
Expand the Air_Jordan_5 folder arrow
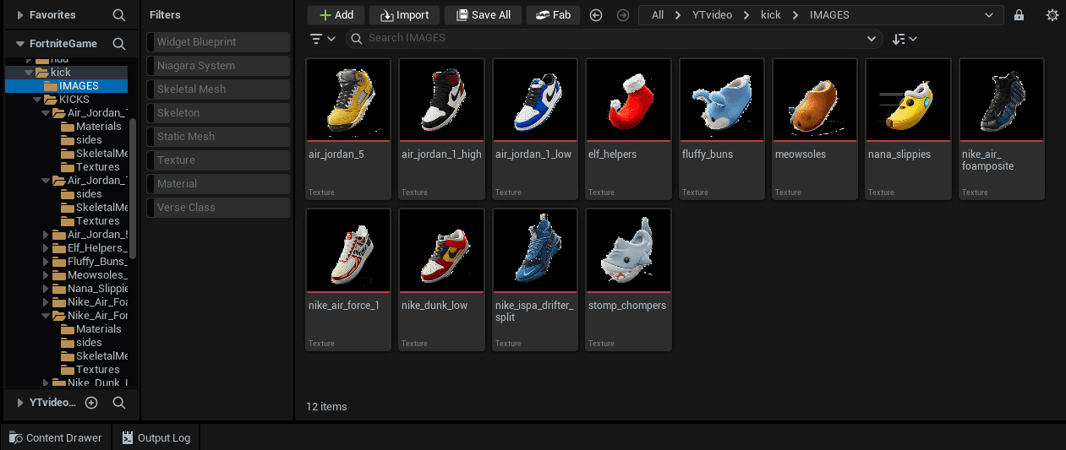click(x=46, y=235)
